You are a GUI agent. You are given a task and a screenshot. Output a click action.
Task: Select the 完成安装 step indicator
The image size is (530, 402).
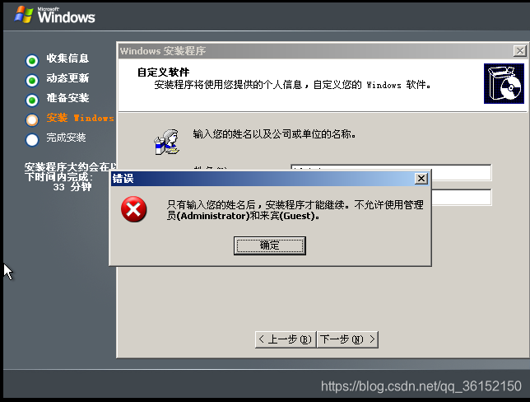pos(32,140)
